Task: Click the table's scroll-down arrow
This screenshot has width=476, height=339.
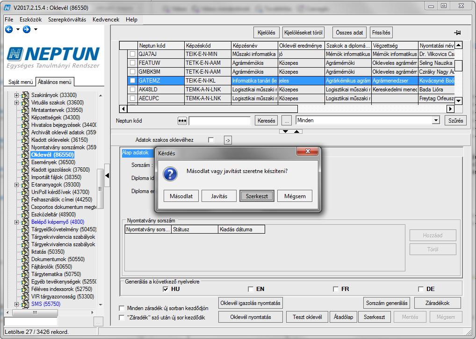Action: (458, 101)
